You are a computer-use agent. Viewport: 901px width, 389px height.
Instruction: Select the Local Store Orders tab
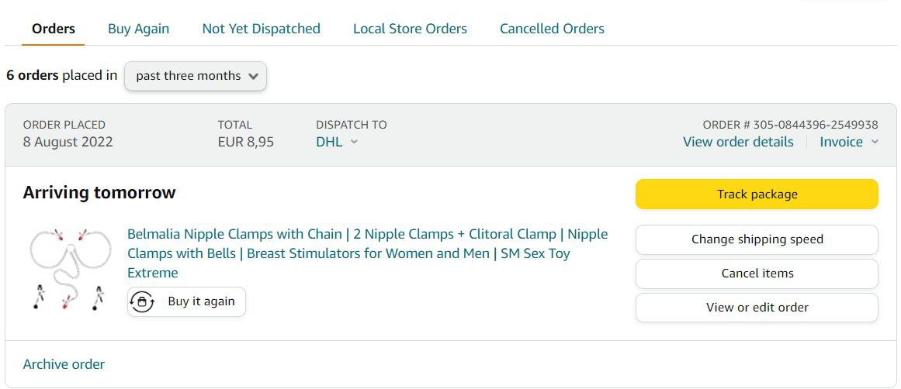(410, 29)
